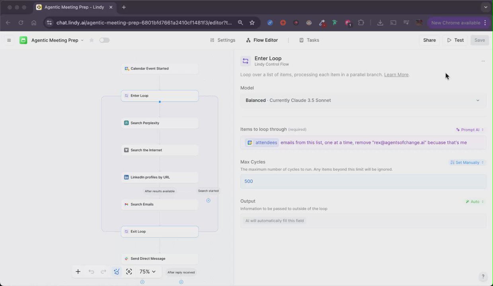Fit the flow to view icon
Image resolution: width=493 pixels, height=286 pixels.
pyautogui.click(x=129, y=272)
